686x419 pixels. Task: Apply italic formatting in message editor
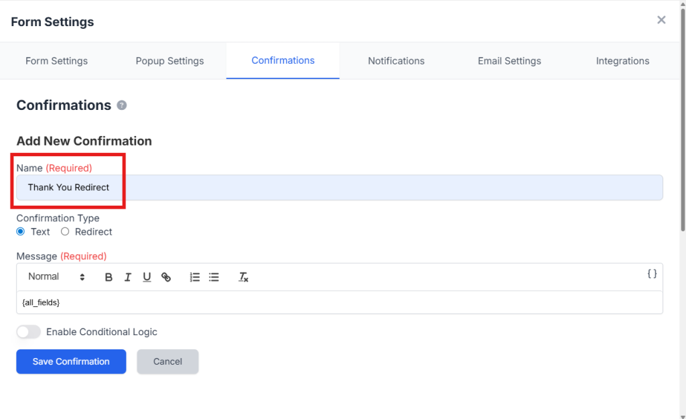127,277
